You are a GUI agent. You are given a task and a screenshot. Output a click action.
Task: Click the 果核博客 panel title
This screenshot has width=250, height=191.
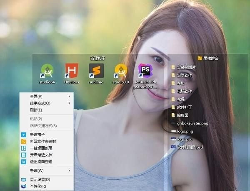pos(210,58)
